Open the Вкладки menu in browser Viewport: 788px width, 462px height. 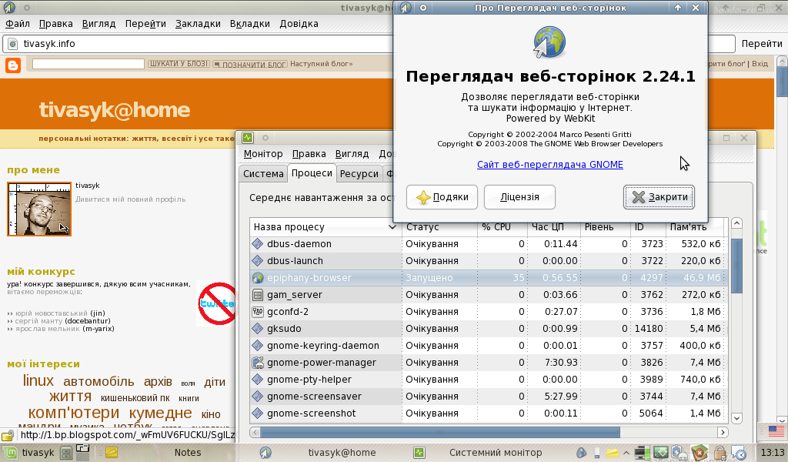click(x=250, y=24)
